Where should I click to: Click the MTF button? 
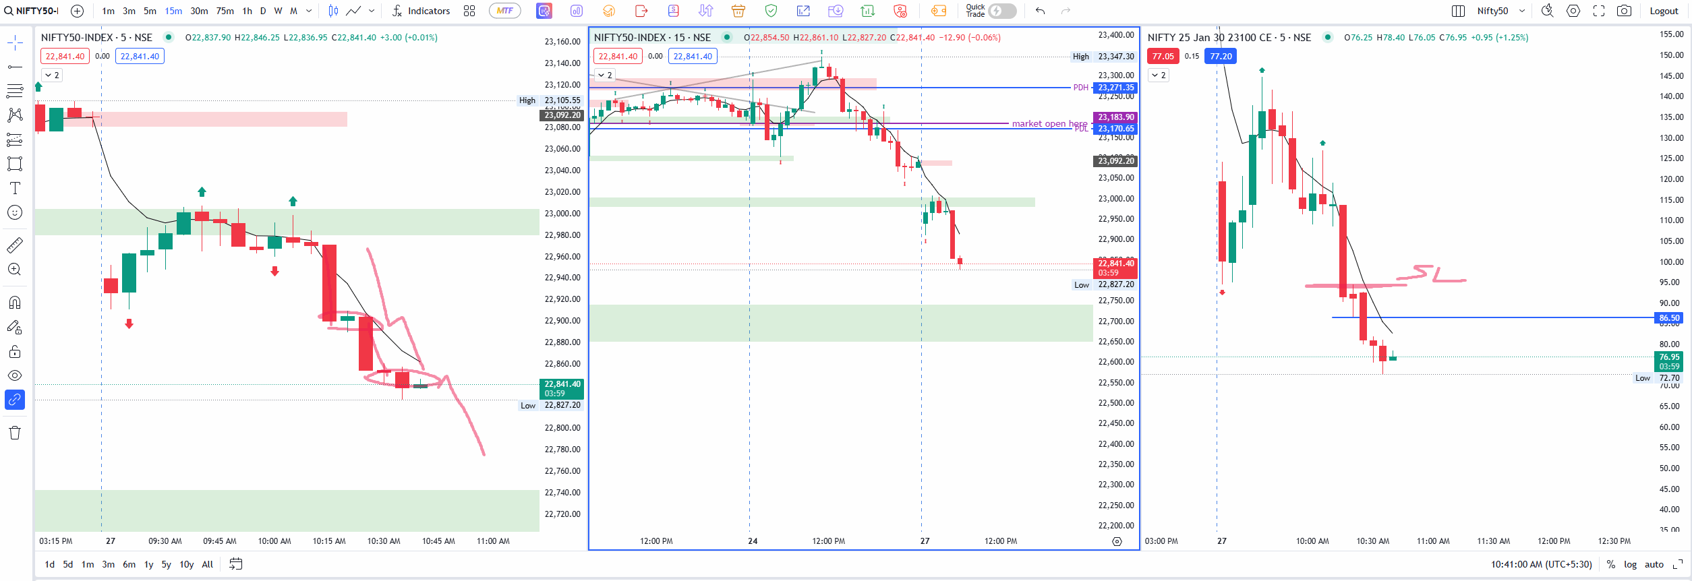[x=505, y=11]
